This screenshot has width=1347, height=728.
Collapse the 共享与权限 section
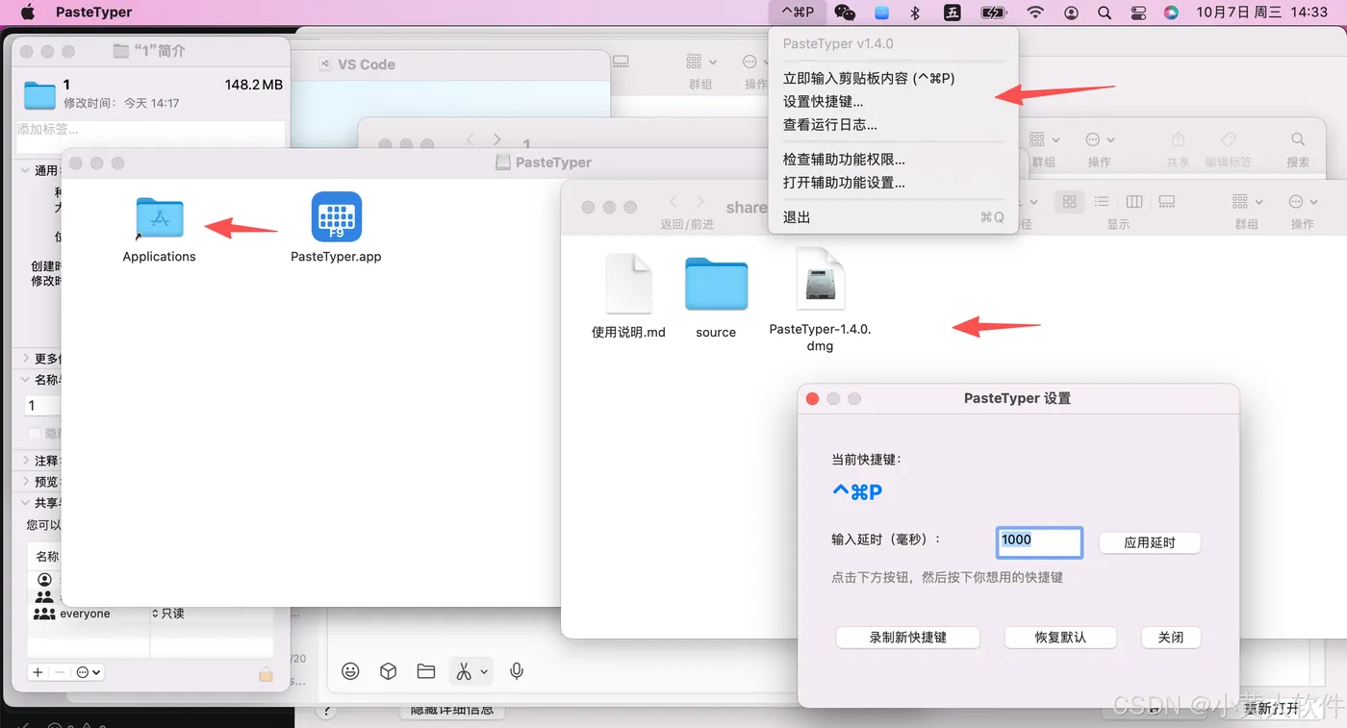(25, 503)
